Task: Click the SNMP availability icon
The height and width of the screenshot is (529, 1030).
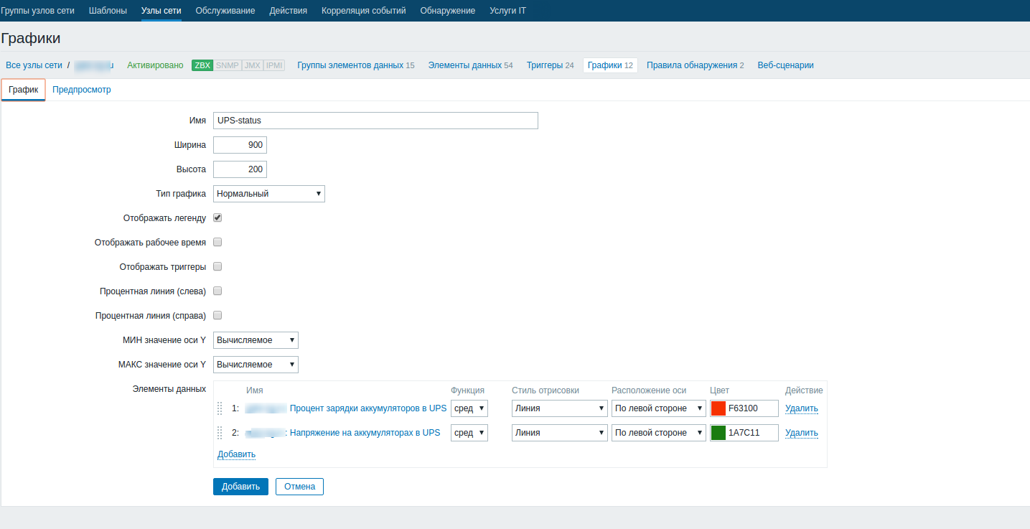Action: pyautogui.click(x=226, y=65)
